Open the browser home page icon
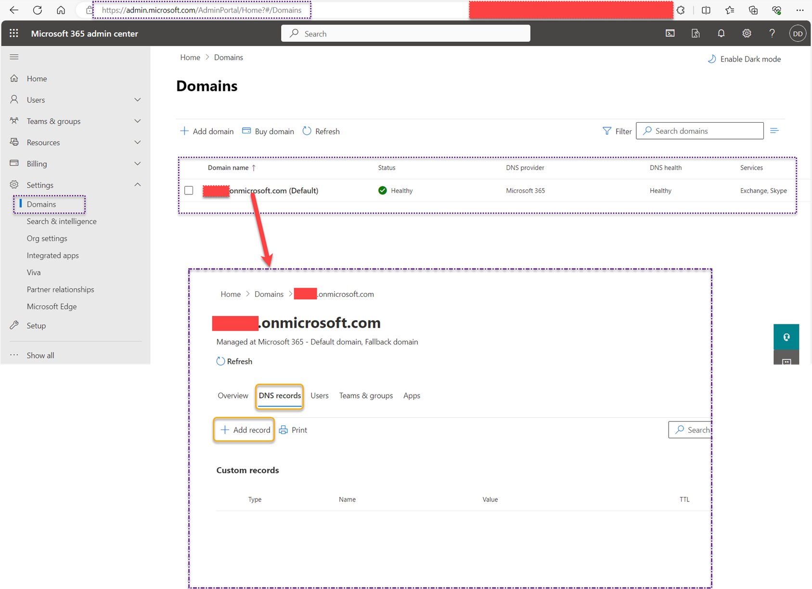Viewport: 812px width, 589px height. coord(61,10)
